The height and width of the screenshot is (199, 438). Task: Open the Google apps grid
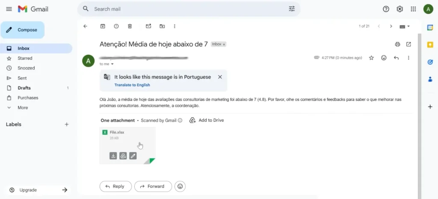pyautogui.click(x=414, y=9)
